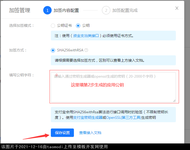Go to the 加签配置完成 step
Screen dimensions: 190x150
(x=125, y=10)
